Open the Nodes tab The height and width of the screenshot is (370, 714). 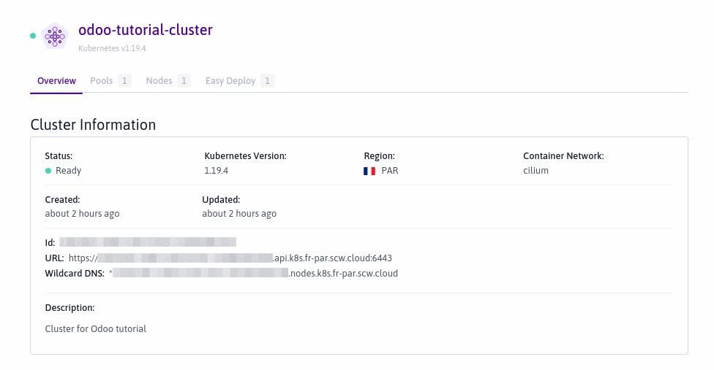pyautogui.click(x=159, y=81)
